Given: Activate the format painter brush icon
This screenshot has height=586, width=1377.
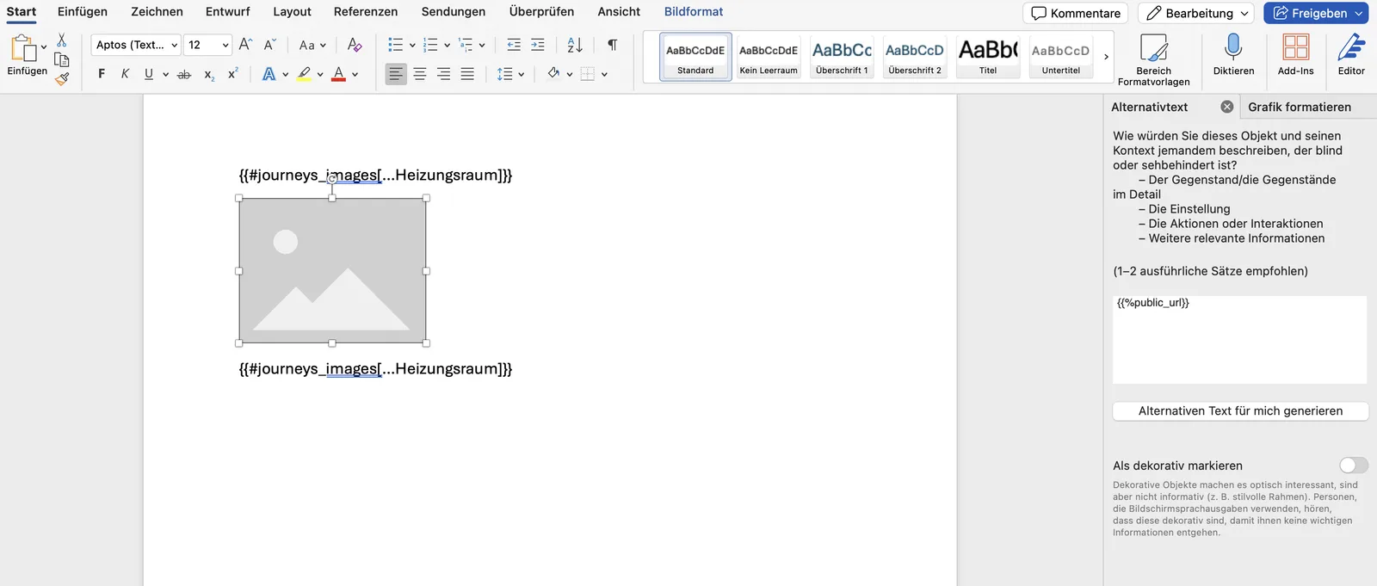Looking at the screenshot, I should [61, 78].
